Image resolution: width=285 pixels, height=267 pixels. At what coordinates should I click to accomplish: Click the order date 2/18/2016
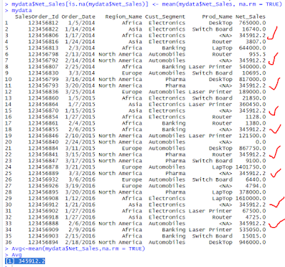80,242
